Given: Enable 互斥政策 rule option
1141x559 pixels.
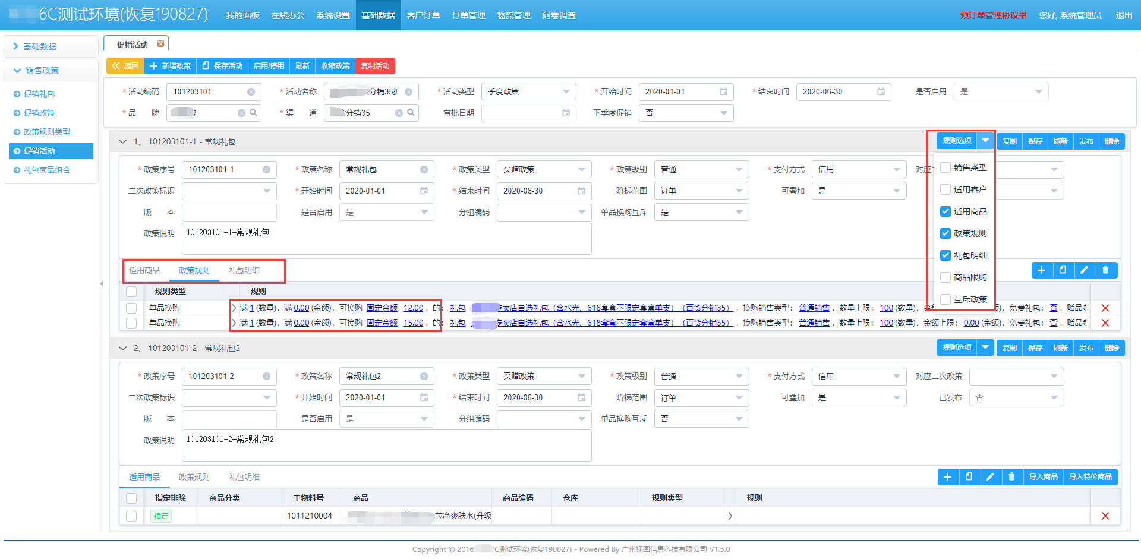Looking at the screenshot, I should click(945, 299).
